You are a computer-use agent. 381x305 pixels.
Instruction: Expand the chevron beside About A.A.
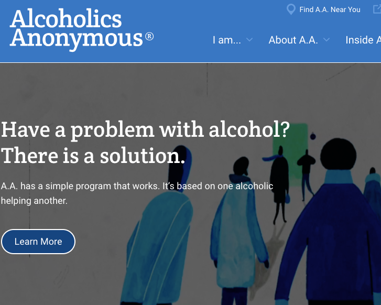tap(326, 40)
